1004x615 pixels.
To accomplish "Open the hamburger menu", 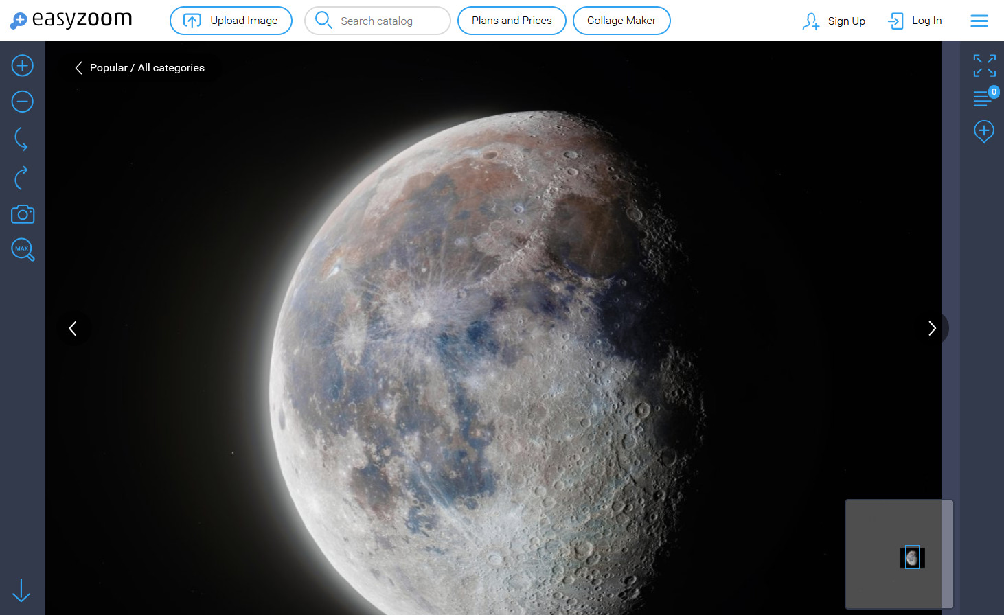I will [979, 21].
